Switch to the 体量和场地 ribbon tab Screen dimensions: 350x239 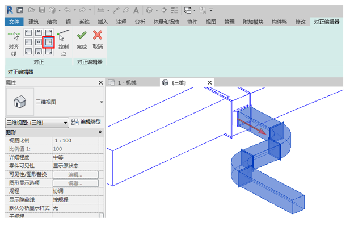[x=166, y=22]
